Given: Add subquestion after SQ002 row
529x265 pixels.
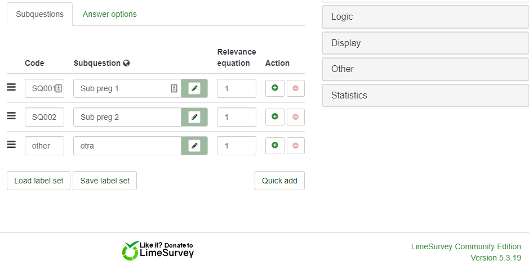Looking at the screenshot, I should (275, 117).
